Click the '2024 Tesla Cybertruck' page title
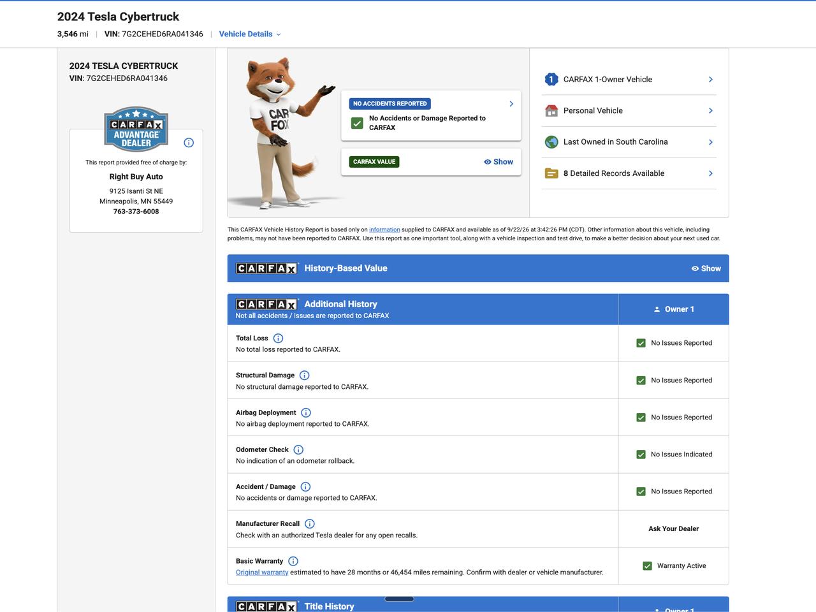Viewport: 816px width, 612px height. (119, 17)
